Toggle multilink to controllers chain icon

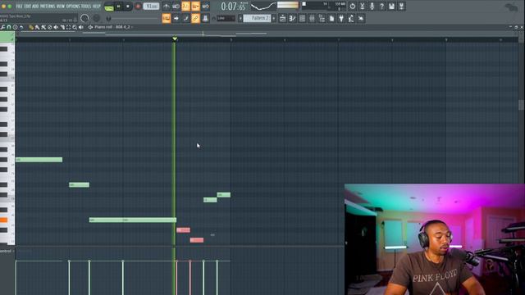click(195, 18)
